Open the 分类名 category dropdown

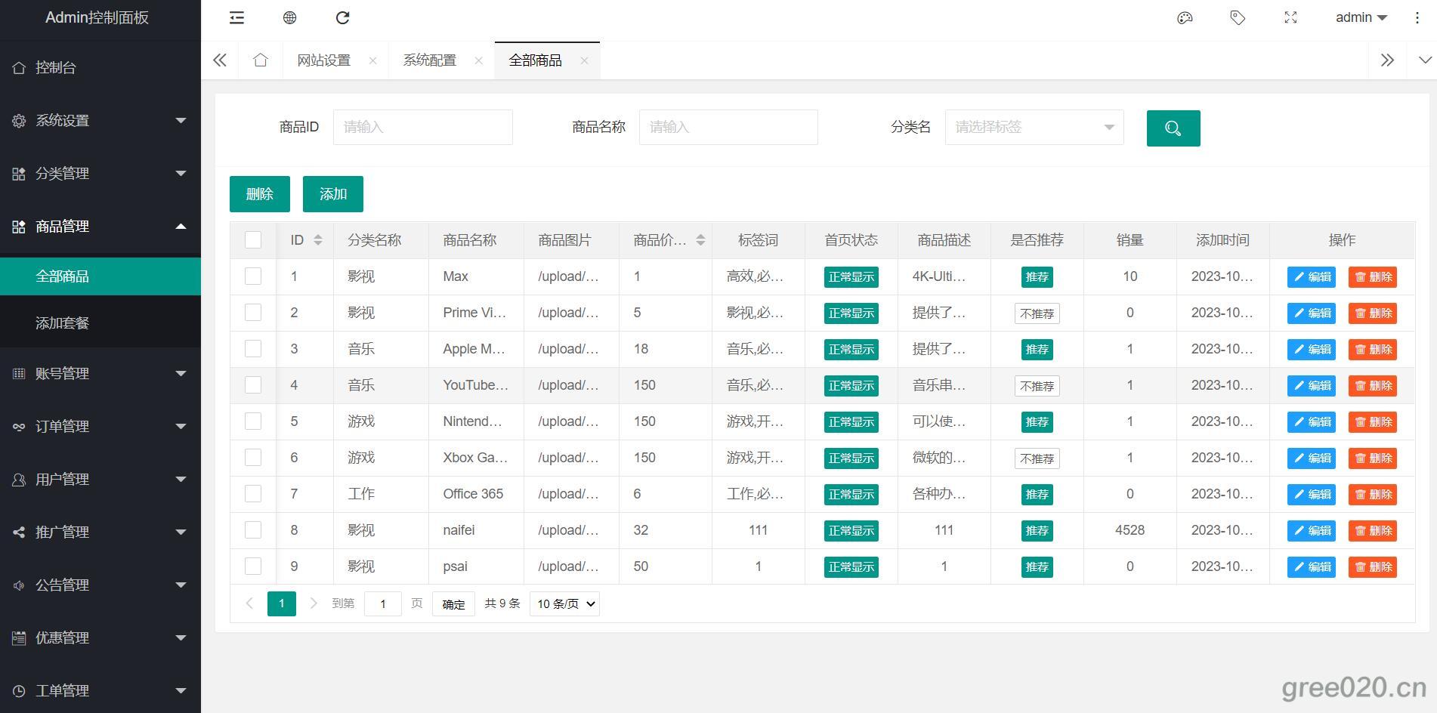pos(1034,127)
